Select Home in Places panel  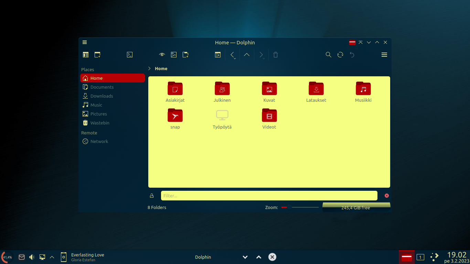[113, 78]
